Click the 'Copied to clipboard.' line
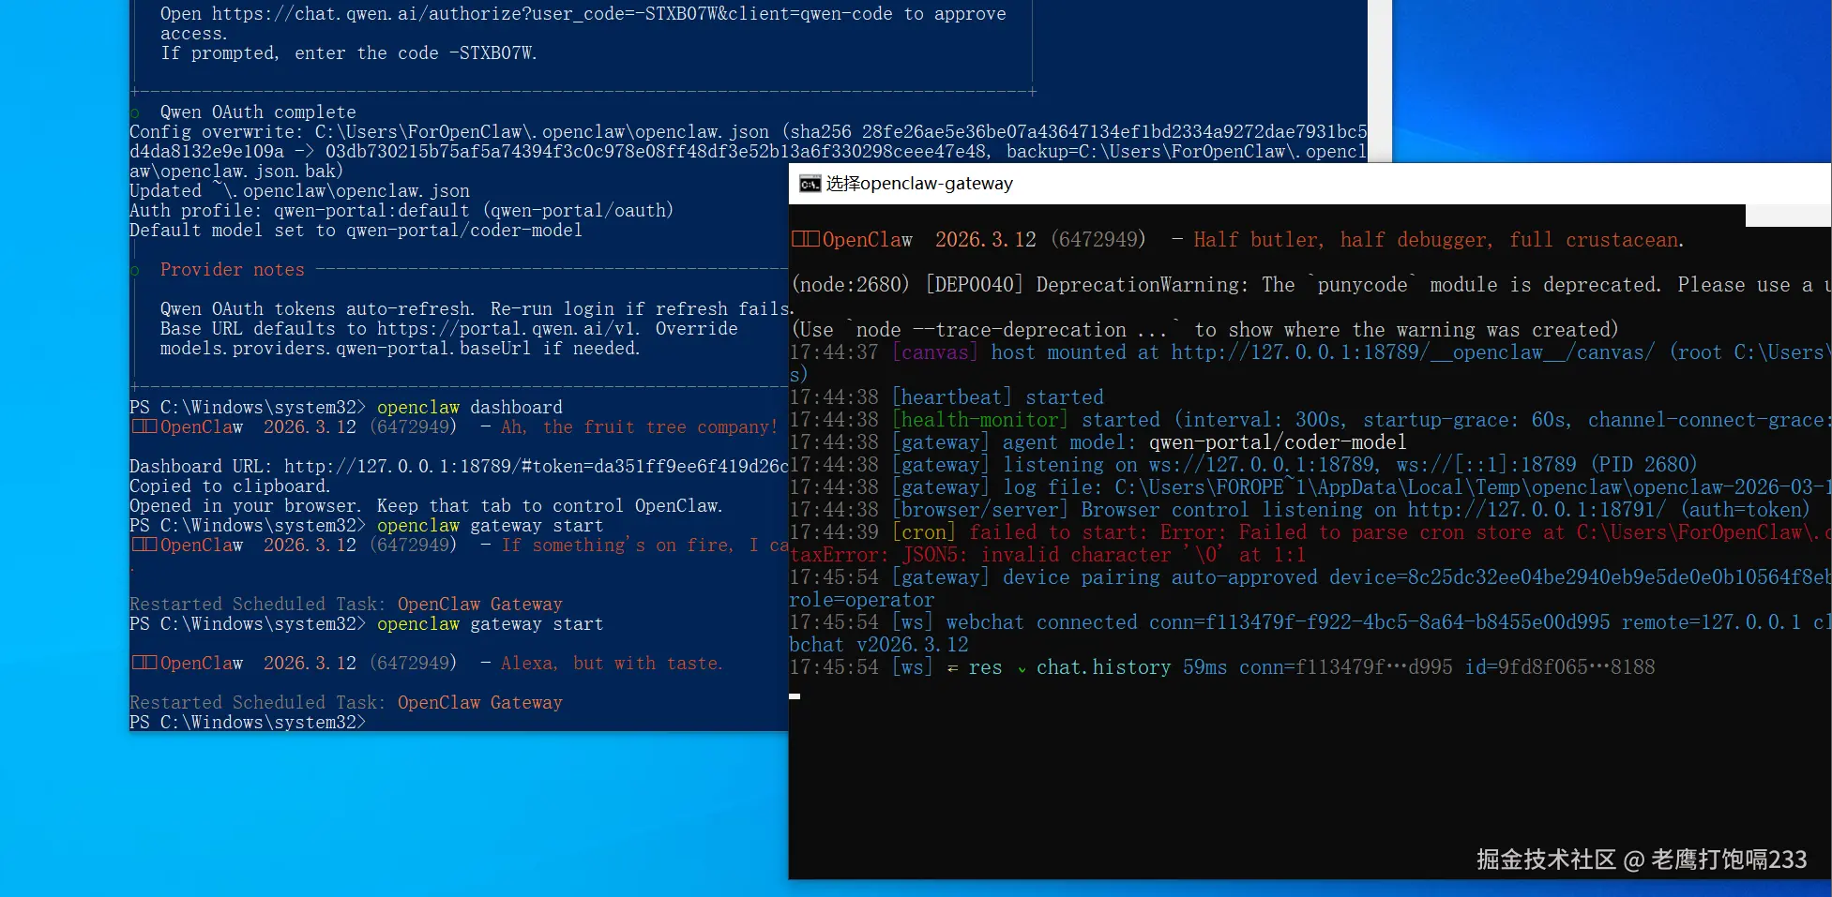The height and width of the screenshot is (897, 1832). pyautogui.click(x=230, y=486)
